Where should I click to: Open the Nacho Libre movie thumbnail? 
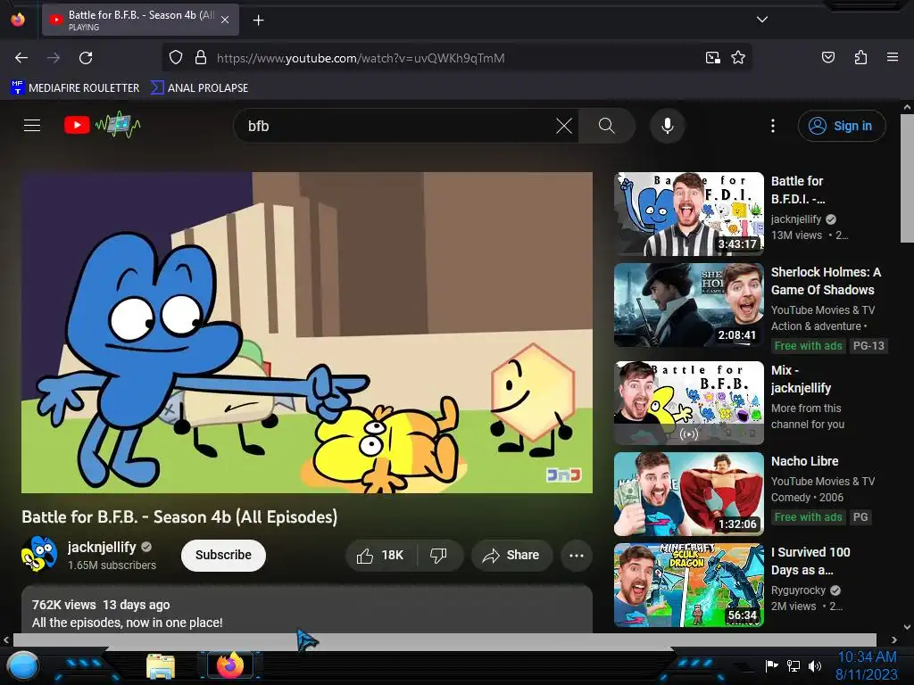click(x=688, y=494)
